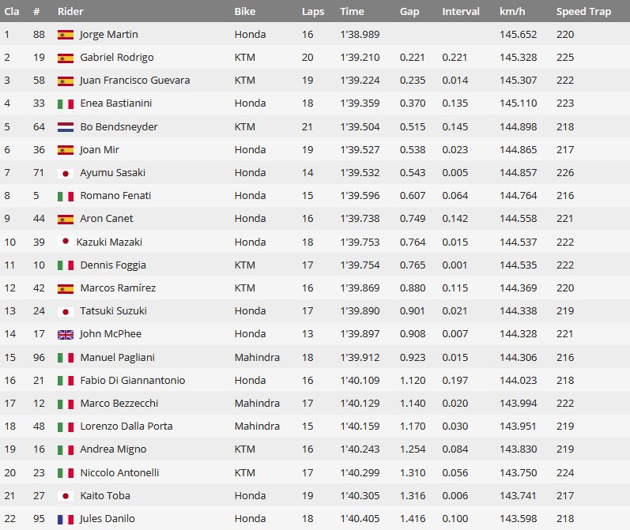Click the Spanish flag beside Aron Canet
Screen dimensions: 630x530
(66, 220)
